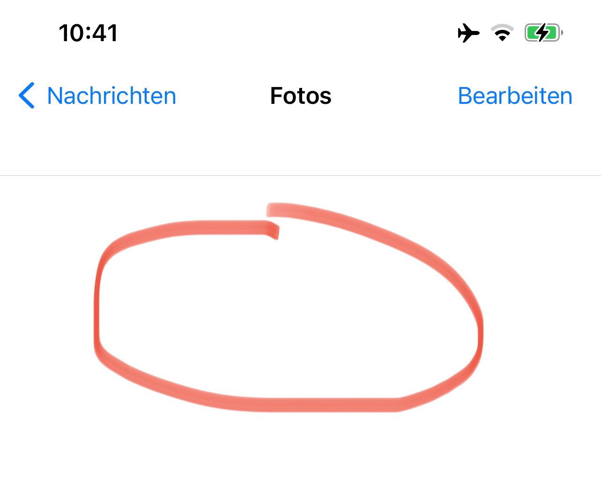Tap the lightning bolt inside the battery

pos(542,33)
